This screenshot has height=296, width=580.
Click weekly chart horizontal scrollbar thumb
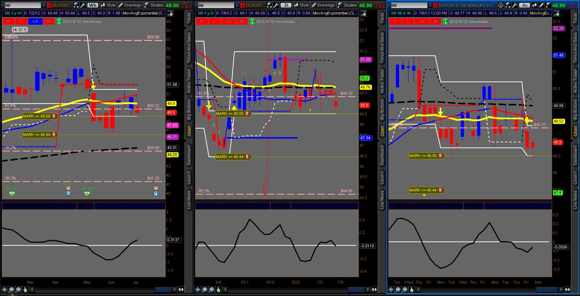tap(163, 289)
